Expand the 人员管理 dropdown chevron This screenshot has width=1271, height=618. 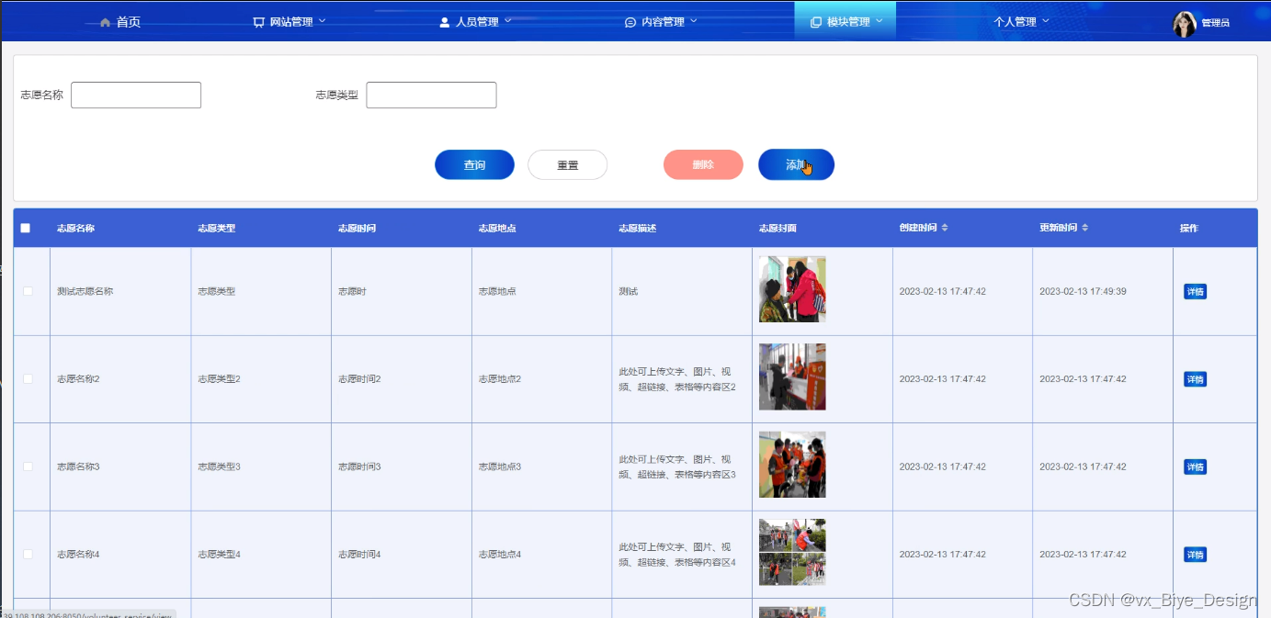click(507, 20)
